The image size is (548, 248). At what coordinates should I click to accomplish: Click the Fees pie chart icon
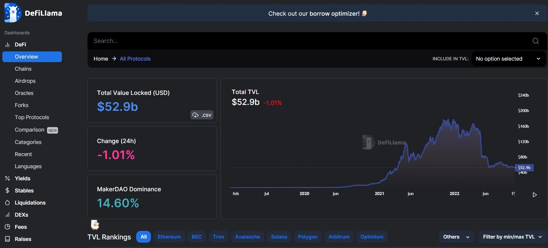point(7,227)
